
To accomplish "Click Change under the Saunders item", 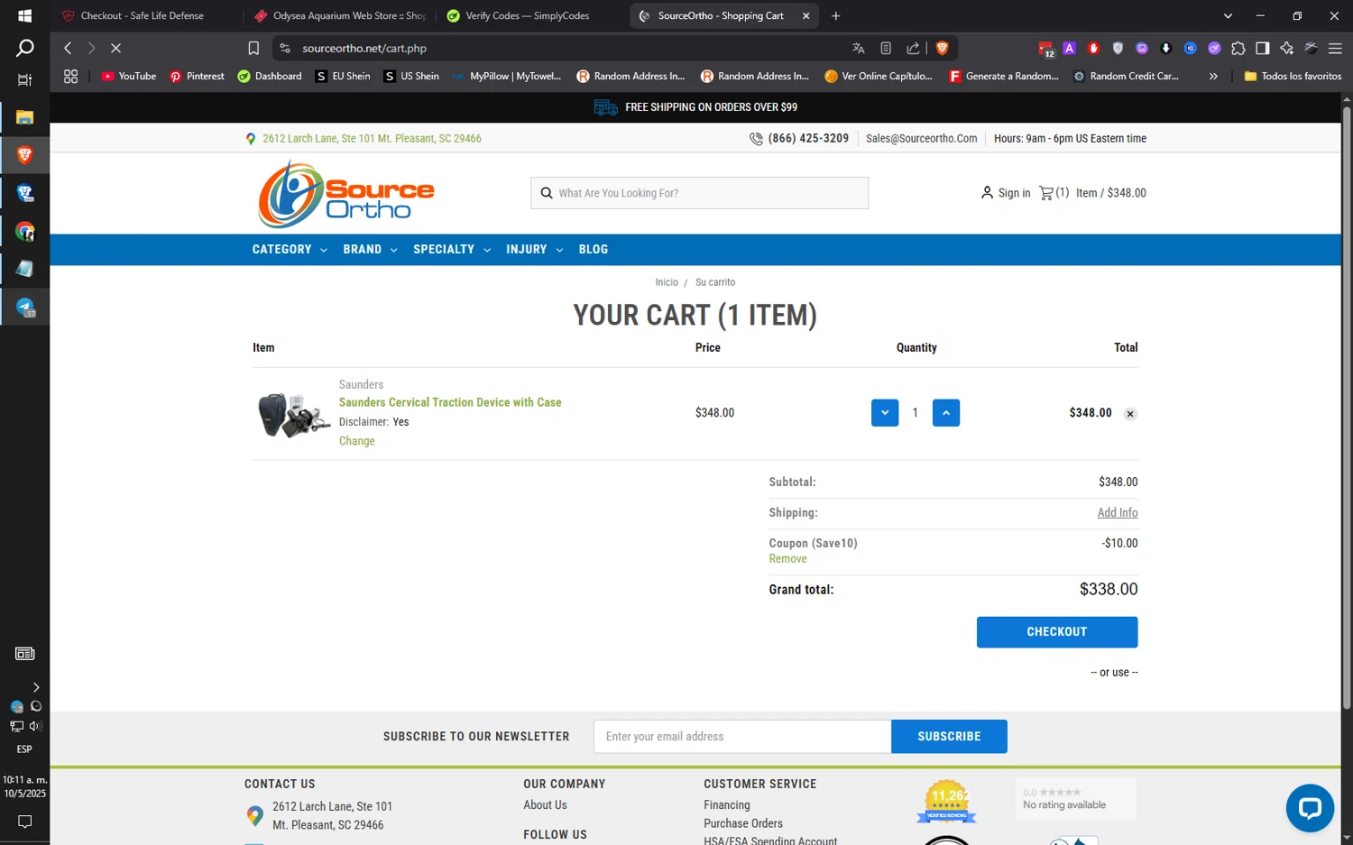I will 356,441.
